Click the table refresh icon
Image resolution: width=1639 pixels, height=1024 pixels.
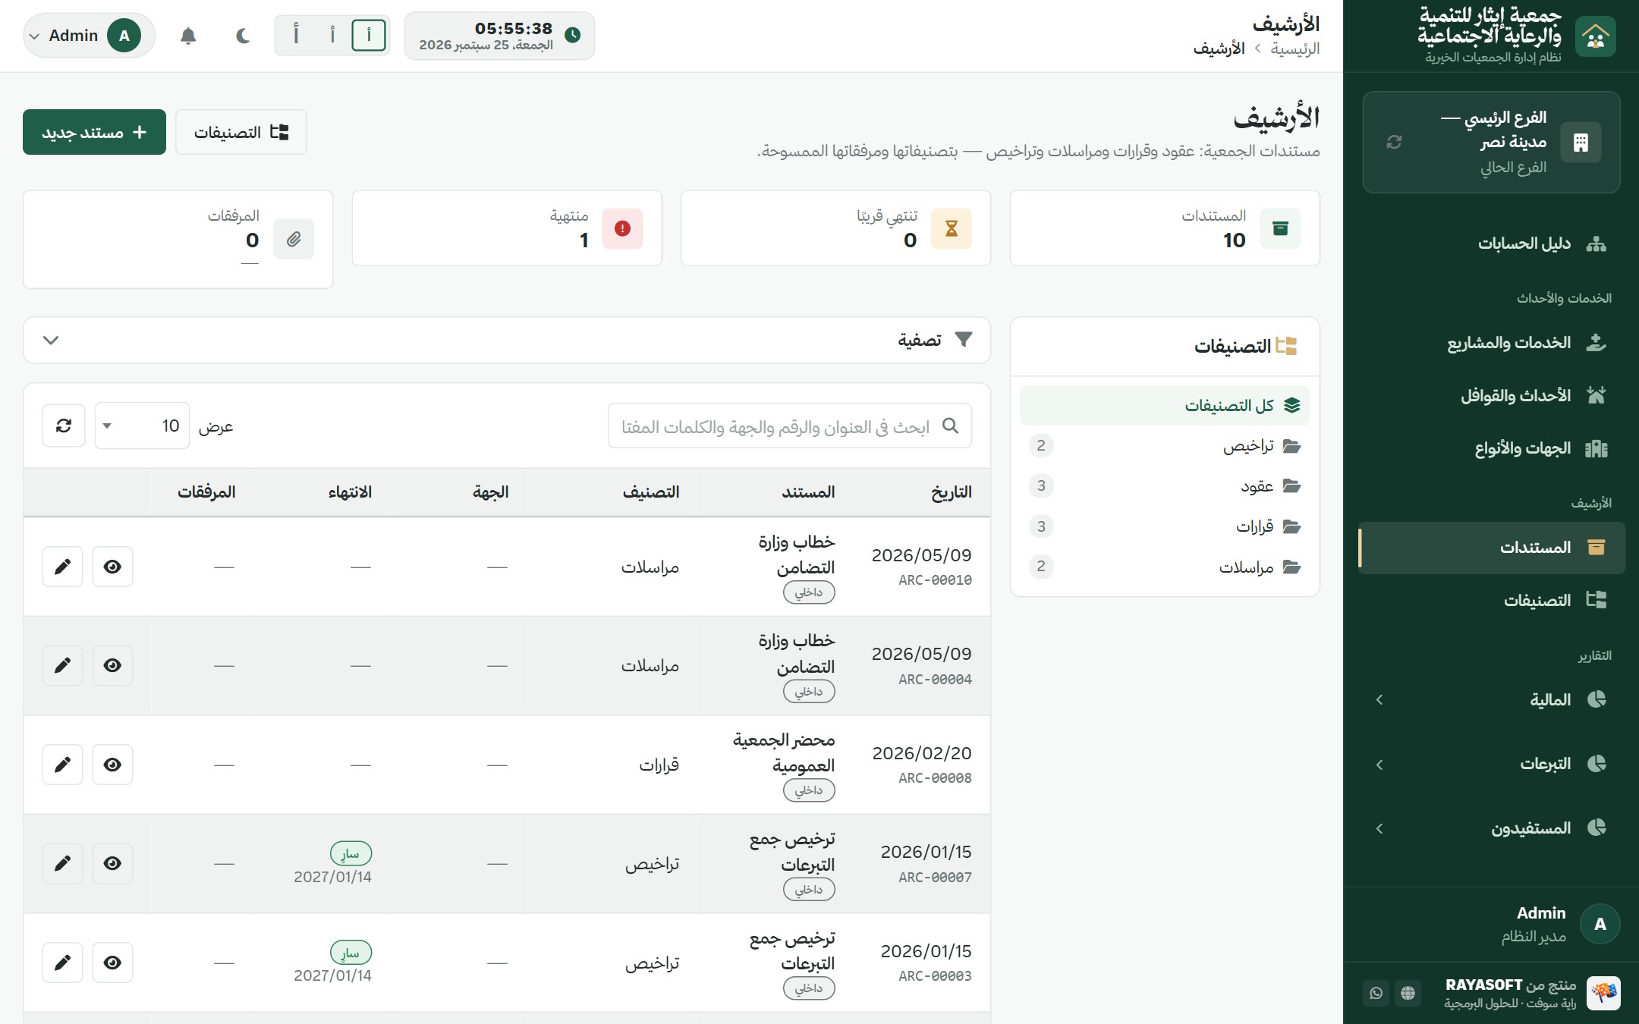coord(64,426)
